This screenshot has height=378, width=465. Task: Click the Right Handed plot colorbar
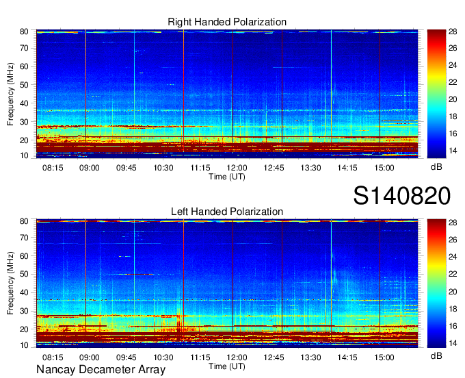coord(436,94)
